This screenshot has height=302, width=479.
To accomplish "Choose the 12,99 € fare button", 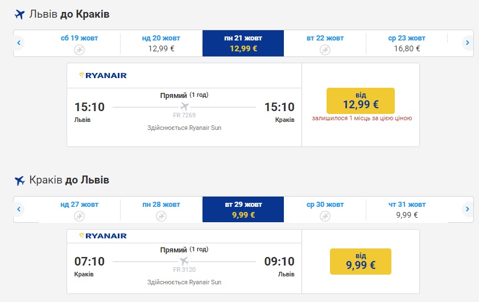I will [x=360, y=100].
